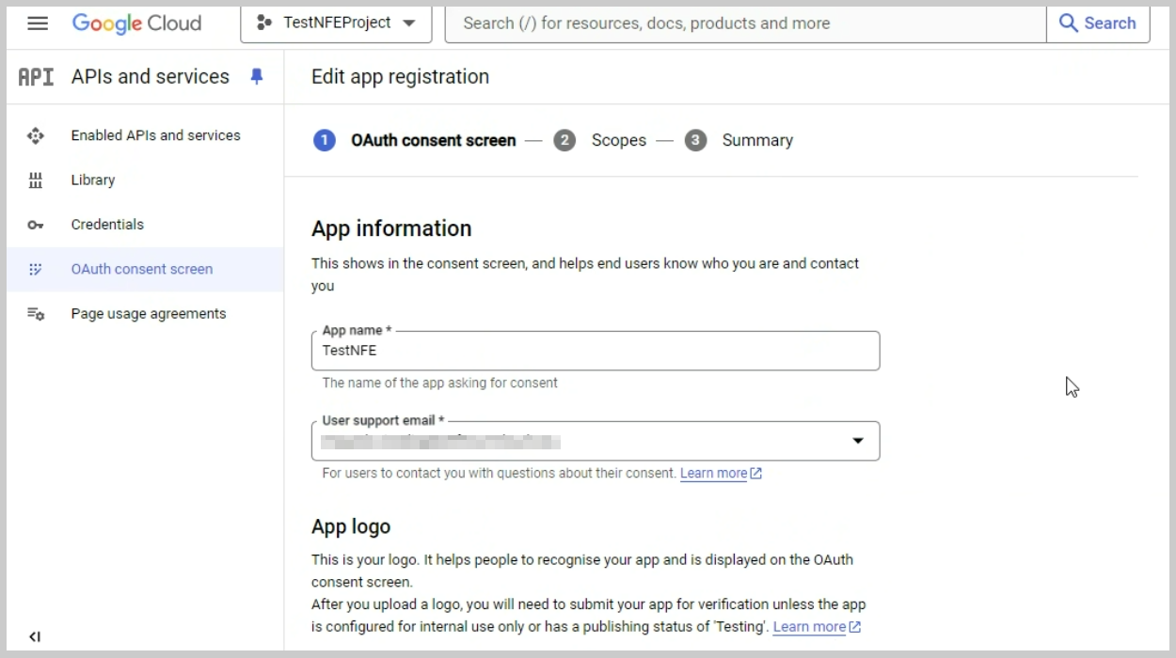Click the Library icon in sidebar
The height and width of the screenshot is (658, 1176).
(x=36, y=180)
